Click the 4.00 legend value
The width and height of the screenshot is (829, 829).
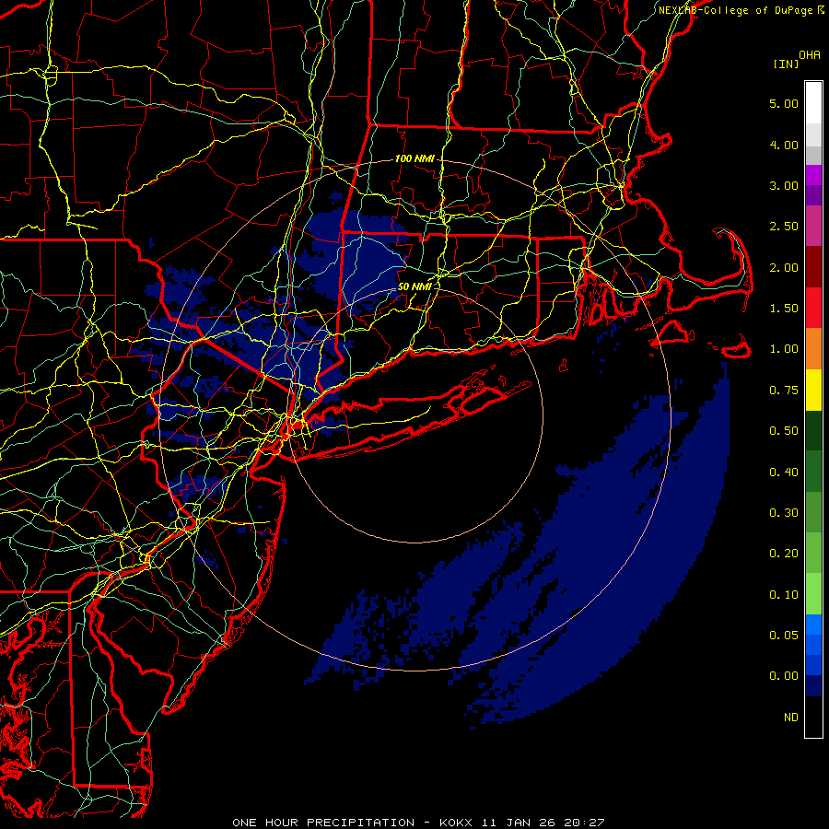784,145
